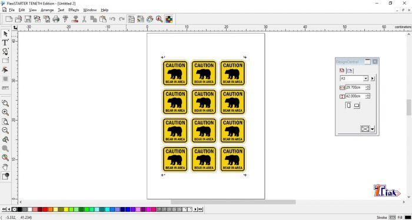Image resolution: width=412 pixels, height=220 pixels.
Task: Open the Effects menu
Action: pos(74,10)
